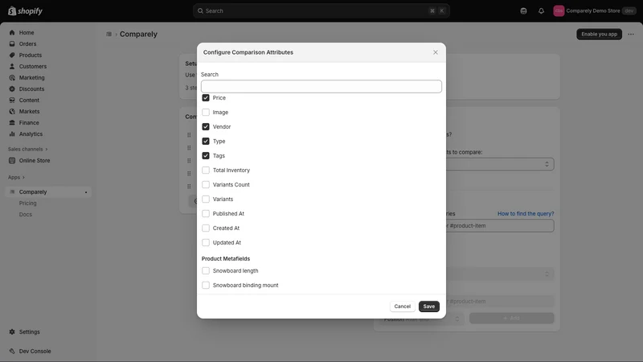
Task: Expand the Sales channels section
Action: click(28, 149)
